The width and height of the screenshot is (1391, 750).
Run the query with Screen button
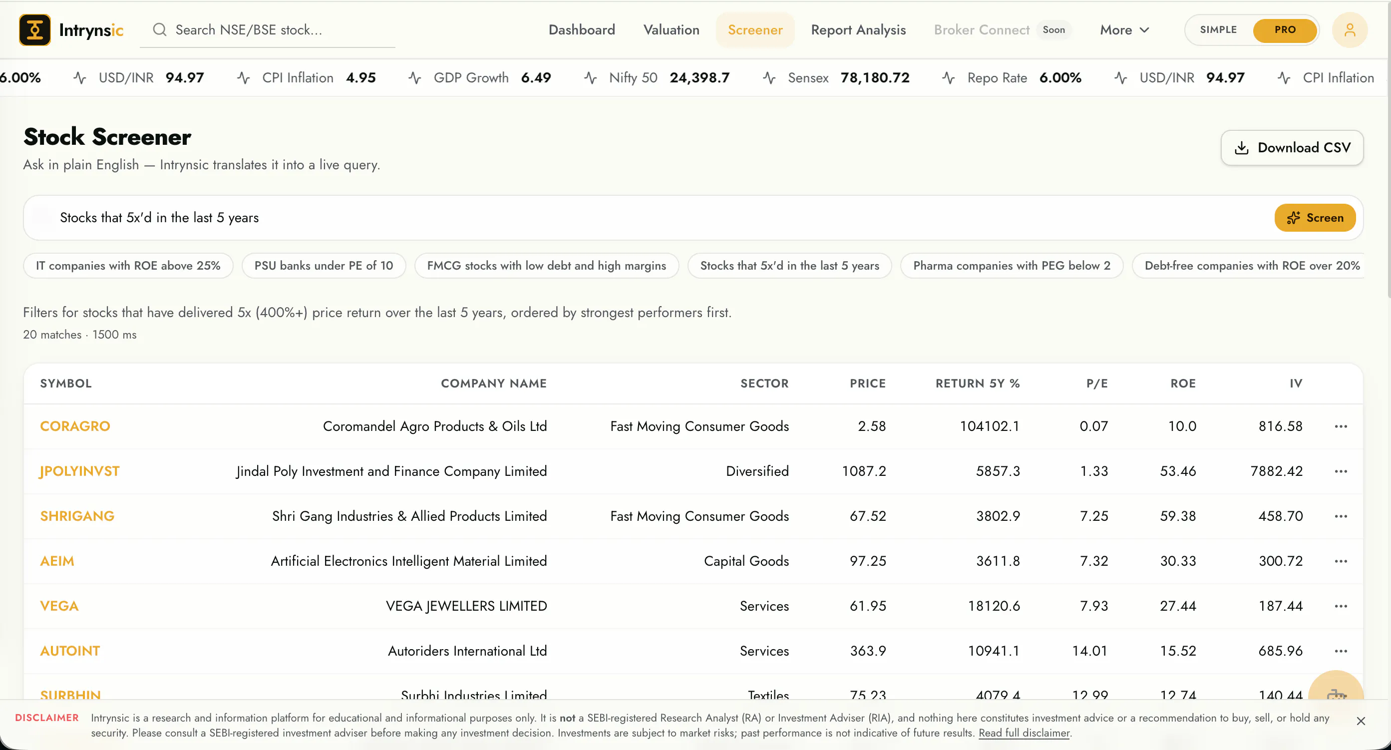[x=1315, y=218]
